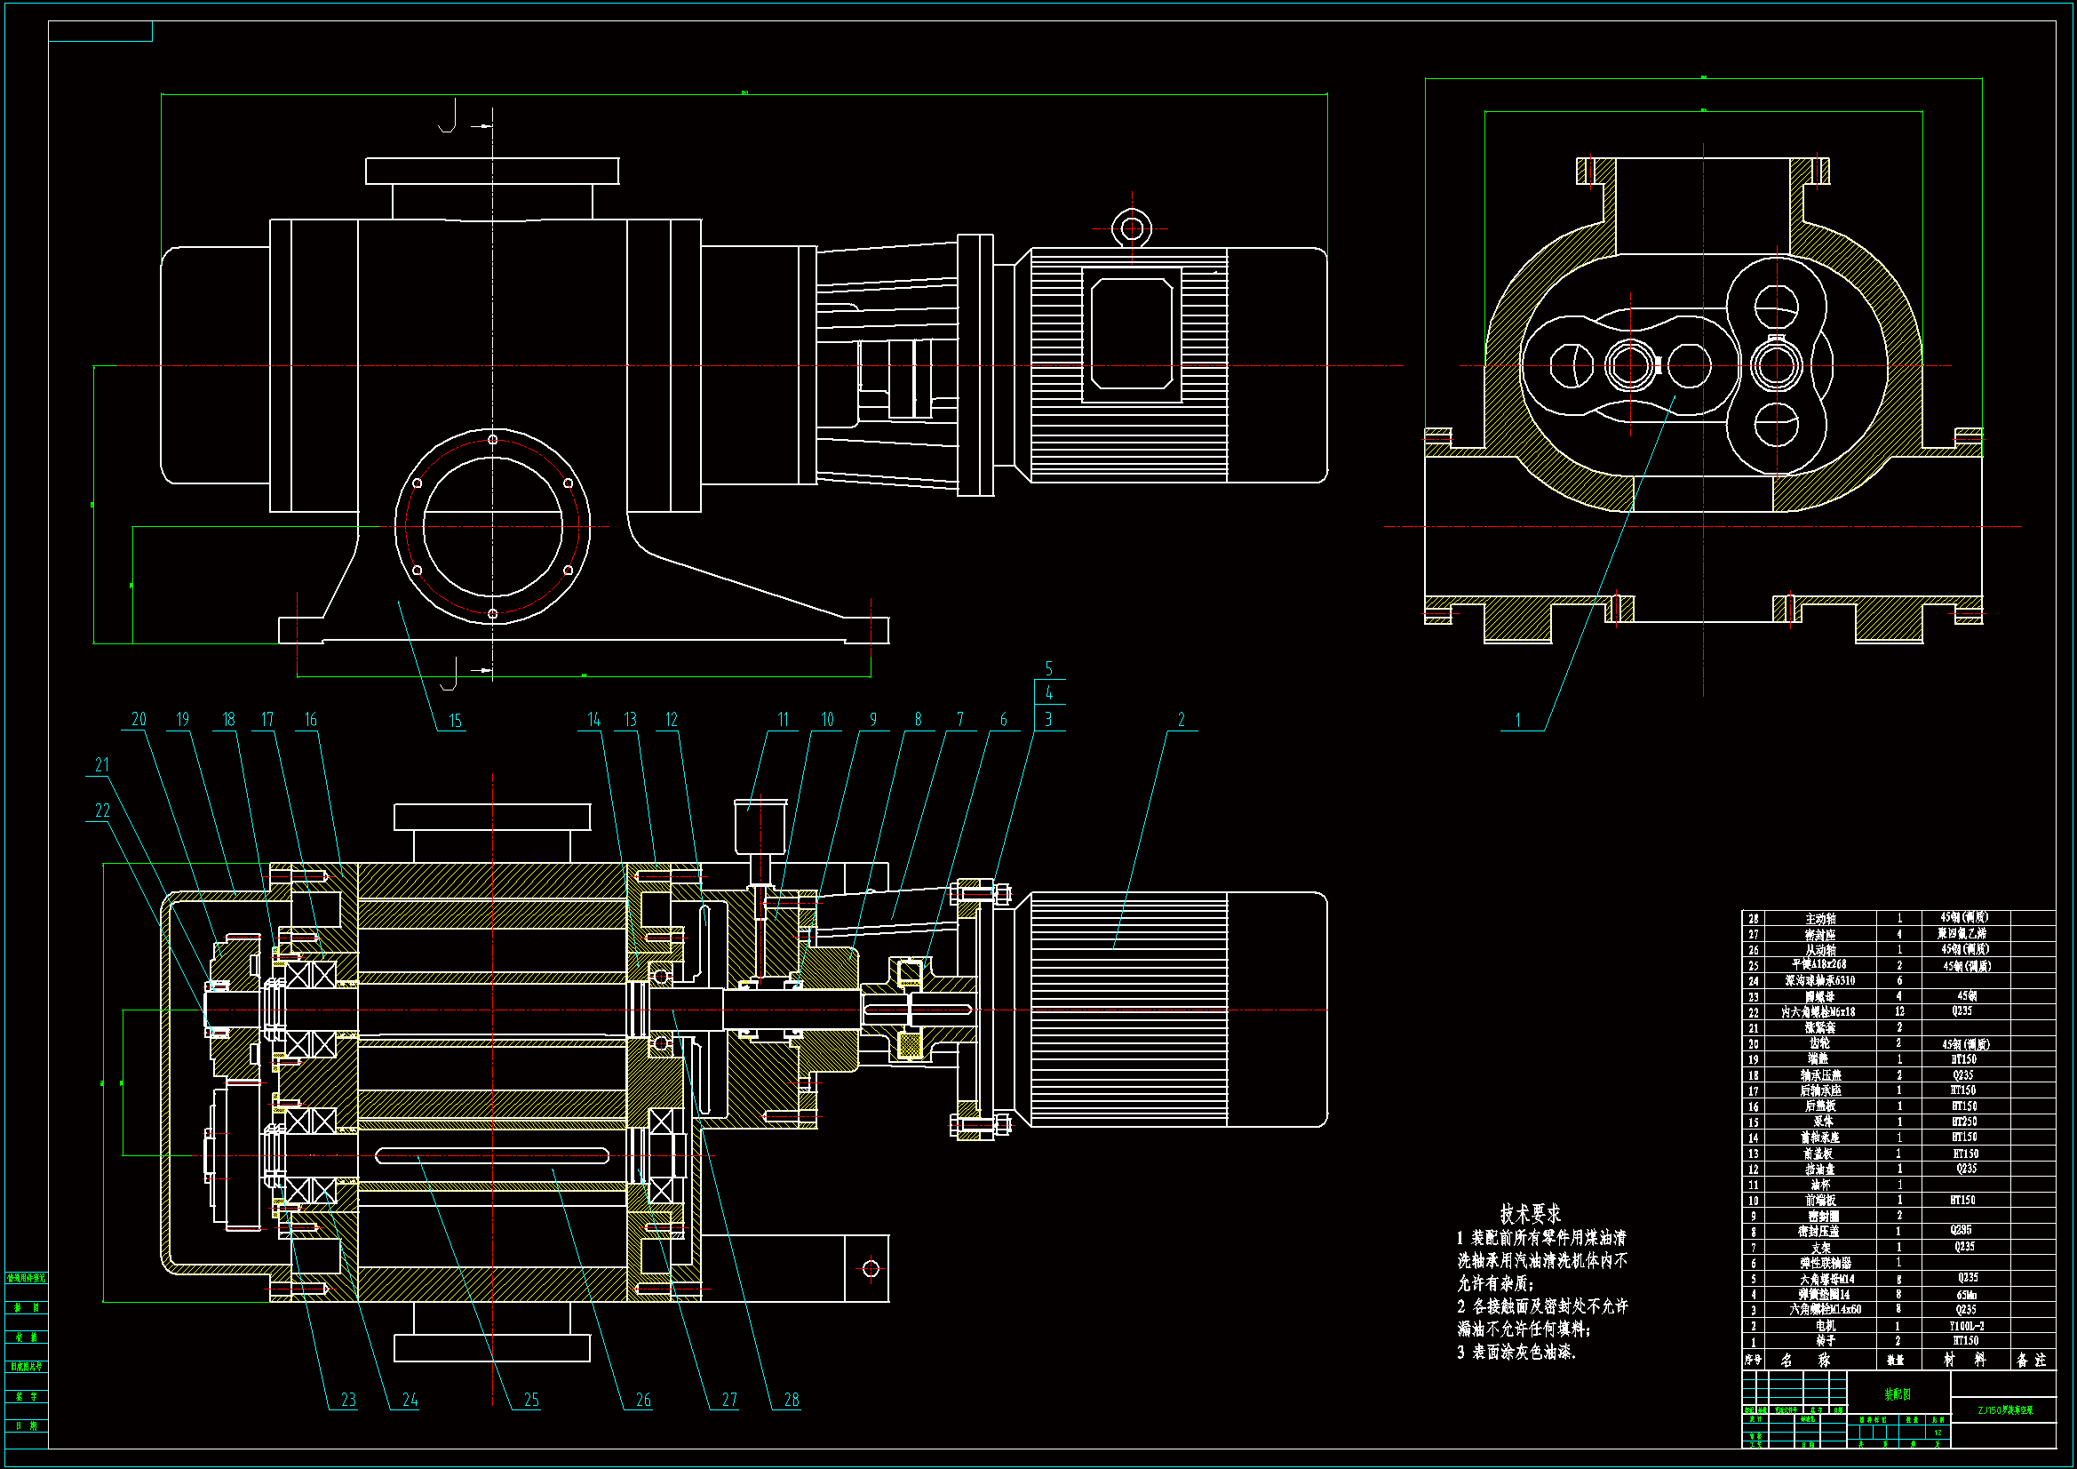Click part balloon number 11

tap(783, 720)
